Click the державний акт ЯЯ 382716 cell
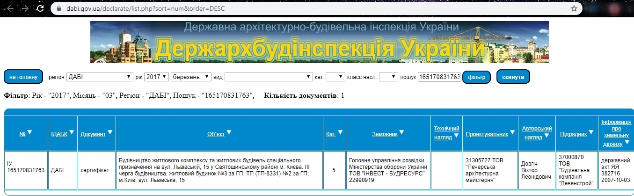Screen dimensions: 634x196 click(616, 170)
